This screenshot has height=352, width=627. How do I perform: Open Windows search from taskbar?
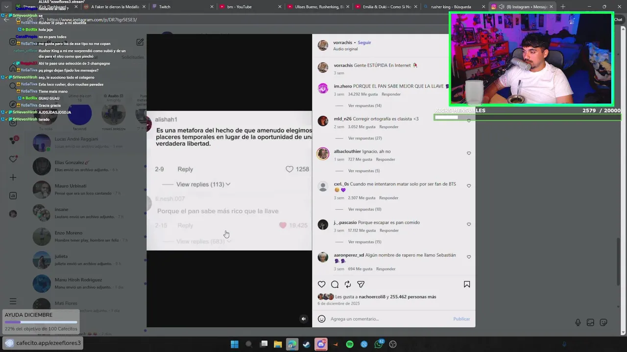click(x=249, y=344)
